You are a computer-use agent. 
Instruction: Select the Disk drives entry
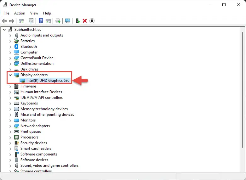29,69
